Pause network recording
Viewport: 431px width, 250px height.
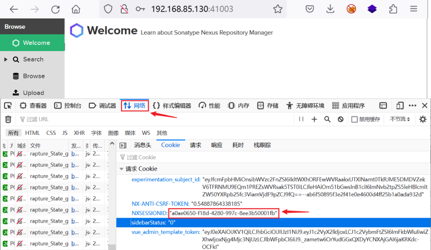[301, 119]
